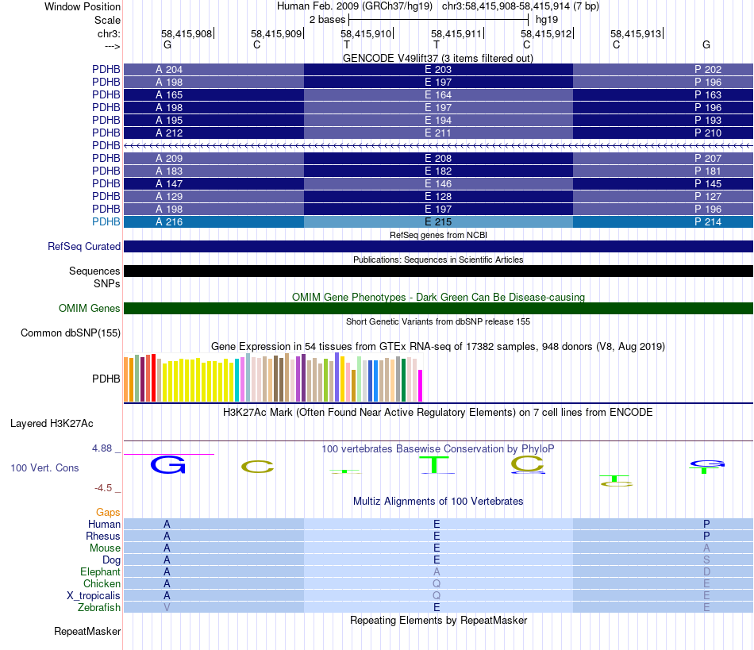Click codon P 202 in PDHB transcript
754x650 pixels.
pyautogui.click(x=708, y=69)
